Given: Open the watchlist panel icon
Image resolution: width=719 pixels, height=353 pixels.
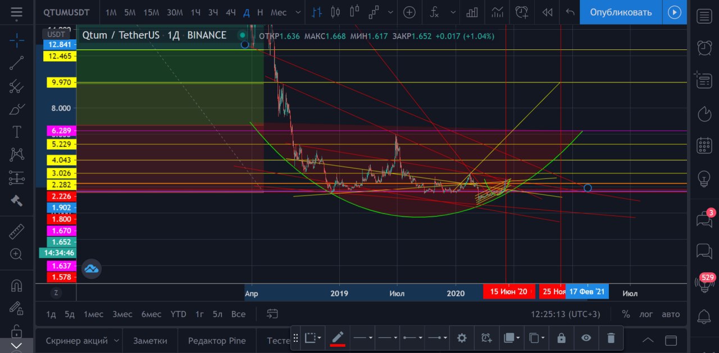Looking at the screenshot, I should 704,16.
